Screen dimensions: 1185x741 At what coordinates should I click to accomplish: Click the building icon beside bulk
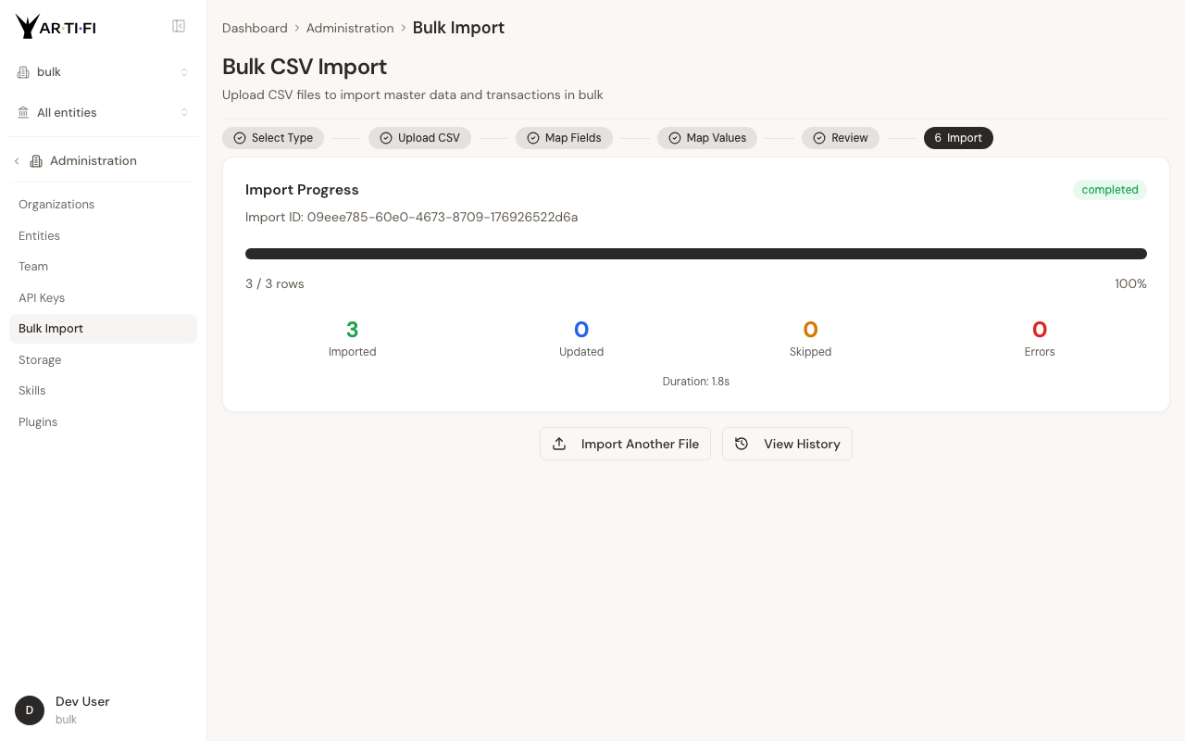tap(23, 72)
